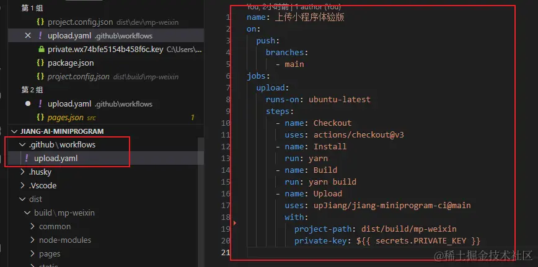Close upload.yaml editor in 第1组 with X
This screenshot has width=538, height=267.
[28, 36]
